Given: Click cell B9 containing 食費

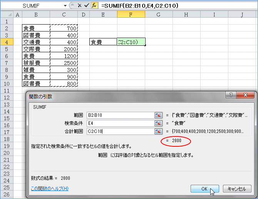Looking at the screenshot, I should point(36,77).
